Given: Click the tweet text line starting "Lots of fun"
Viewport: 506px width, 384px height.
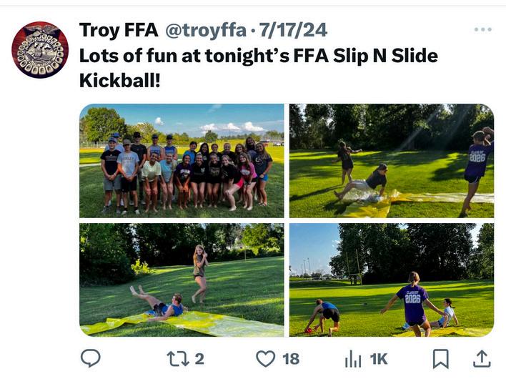Looking at the screenshot, I should [257, 55].
